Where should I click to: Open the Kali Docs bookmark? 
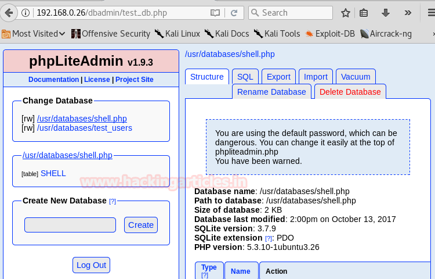pyautogui.click(x=227, y=34)
